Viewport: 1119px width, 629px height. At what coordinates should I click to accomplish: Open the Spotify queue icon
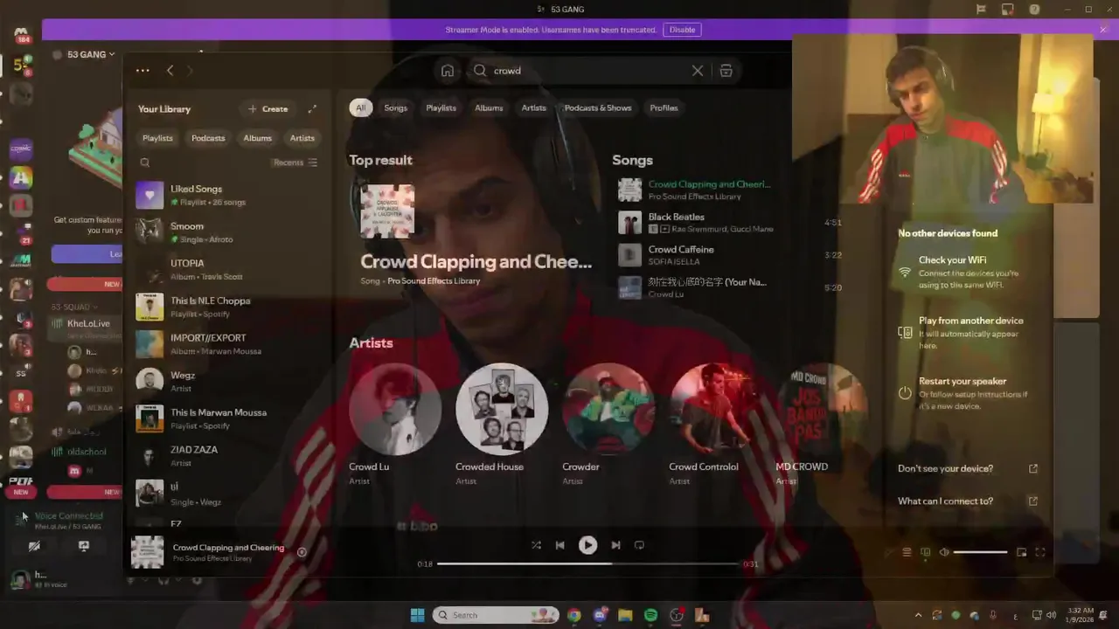[907, 552]
